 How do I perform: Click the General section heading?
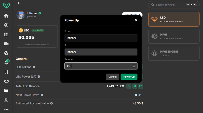(21, 59)
